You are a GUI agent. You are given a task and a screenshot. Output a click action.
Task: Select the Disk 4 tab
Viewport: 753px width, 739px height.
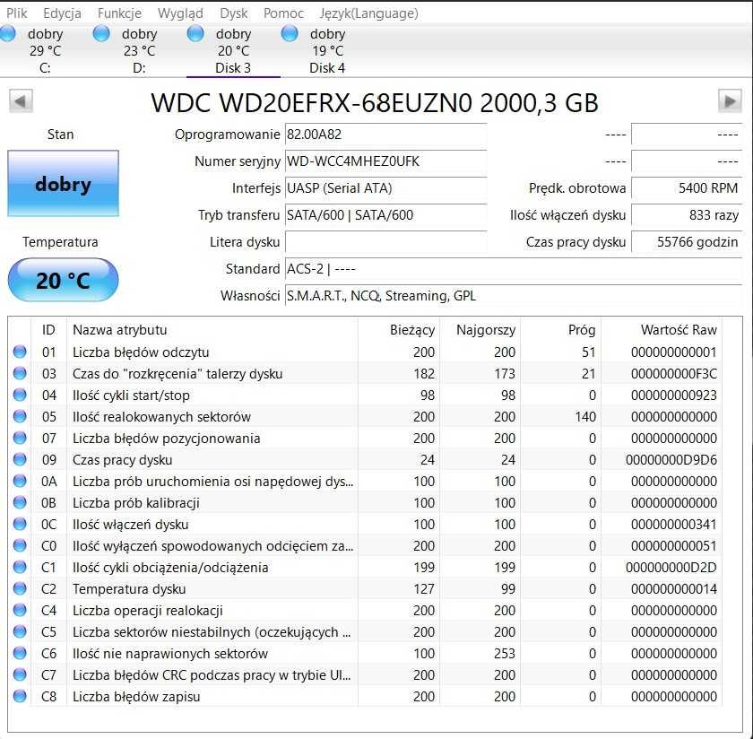point(327,50)
